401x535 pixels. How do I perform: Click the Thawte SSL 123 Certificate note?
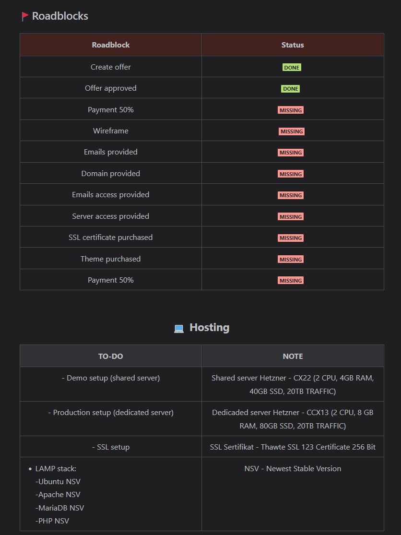pyautogui.click(x=293, y=447)
